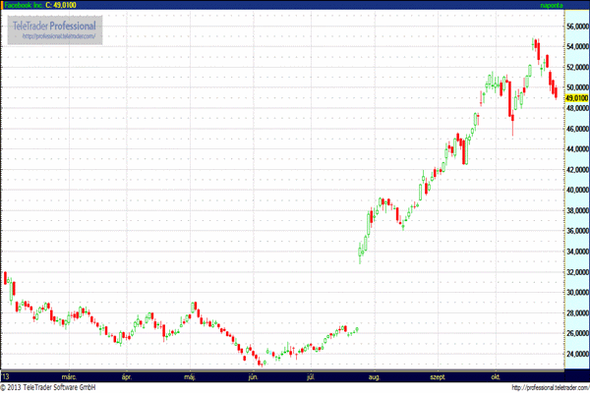Select the 'szept.' month marker on timeline
This screenshot has width=590, height=393.
[x=438, y=377]
